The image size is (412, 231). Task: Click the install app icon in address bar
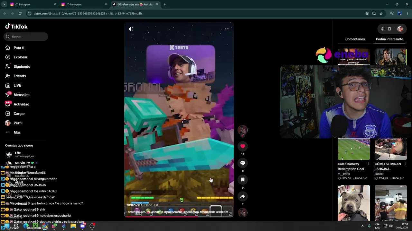pyautogui.click(x=374, y=13)
